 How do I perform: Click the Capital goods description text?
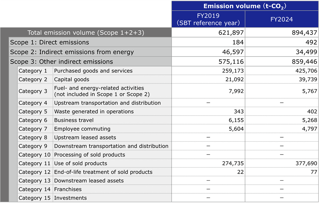pyautogui.click(x=69, y=80)
